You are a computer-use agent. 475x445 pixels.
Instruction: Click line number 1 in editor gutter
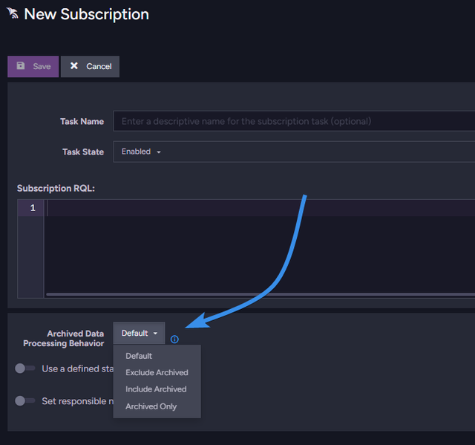pyautogui.click(x=32, y=208)
